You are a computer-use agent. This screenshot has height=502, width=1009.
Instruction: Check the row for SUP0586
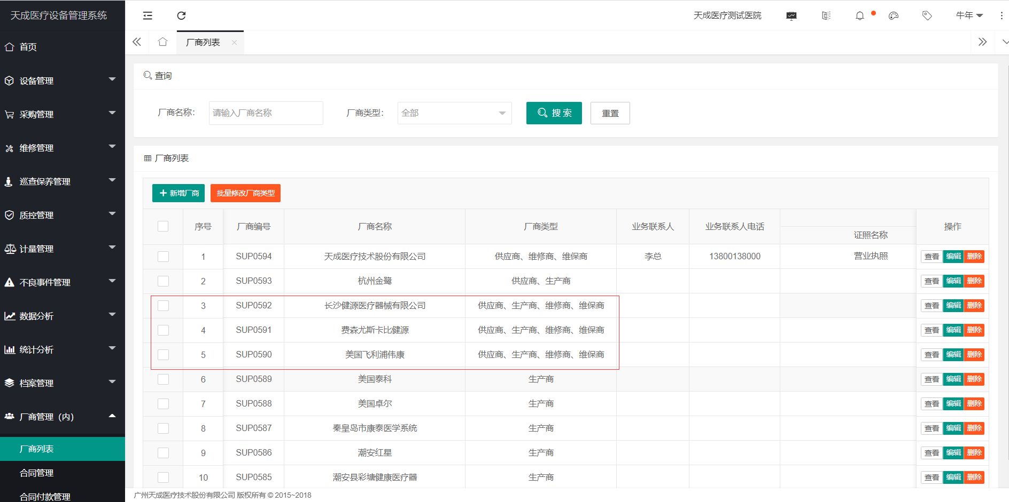(x=163, y=453)
